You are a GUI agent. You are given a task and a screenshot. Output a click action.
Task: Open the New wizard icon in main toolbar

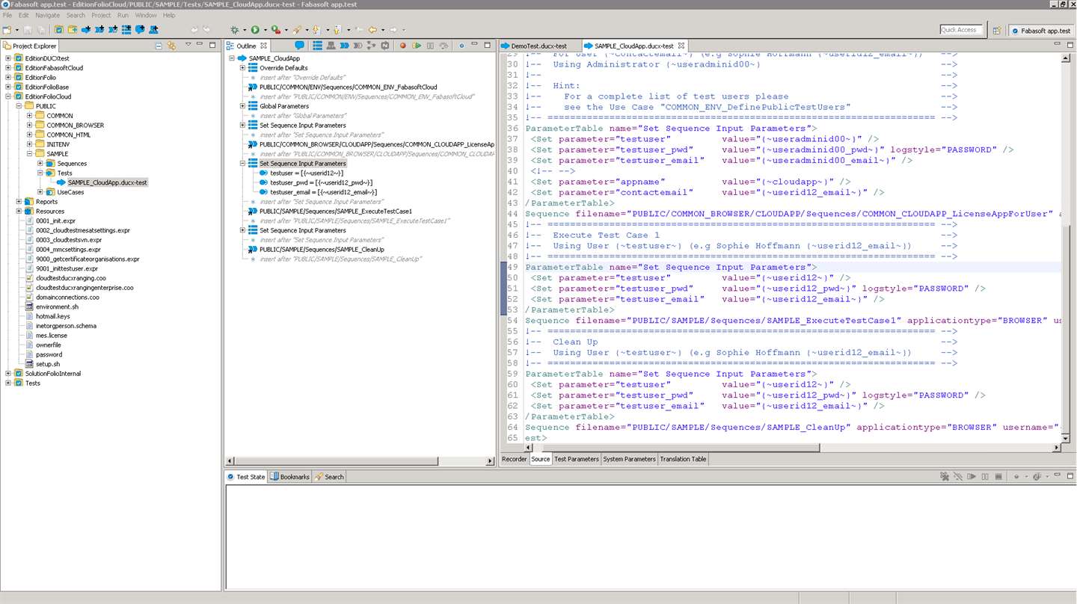(7, 30)
